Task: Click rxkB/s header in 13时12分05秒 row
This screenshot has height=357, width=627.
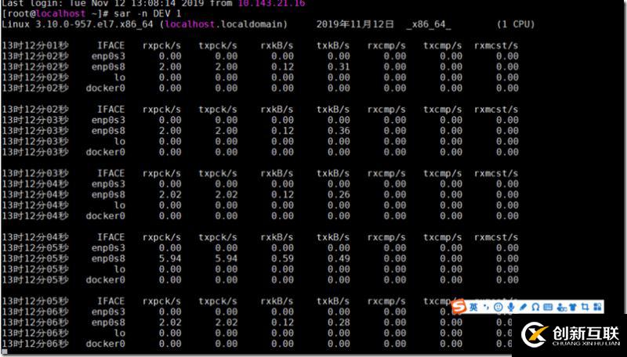Action: 277,301
